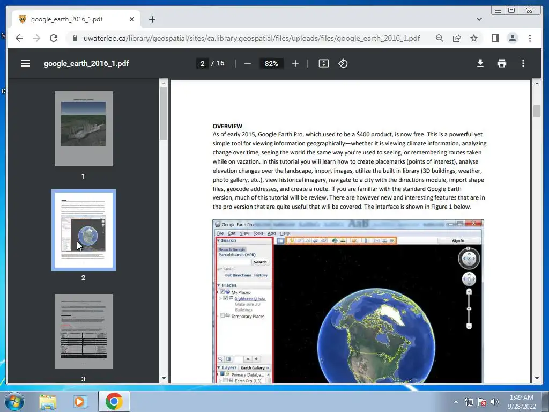549x412 pixels.
Task: Select the google_earth_2016_1.pdf tab
Action: pos(76,19)
